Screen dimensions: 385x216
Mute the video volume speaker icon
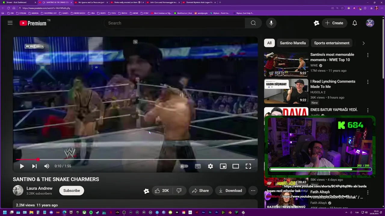coord(47,166)
